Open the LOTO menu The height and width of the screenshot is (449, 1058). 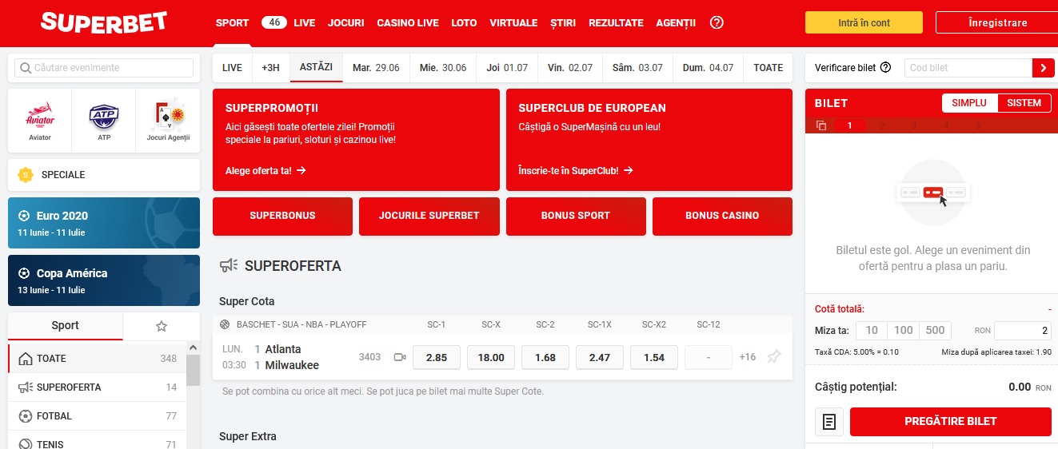tap(464, 23)
